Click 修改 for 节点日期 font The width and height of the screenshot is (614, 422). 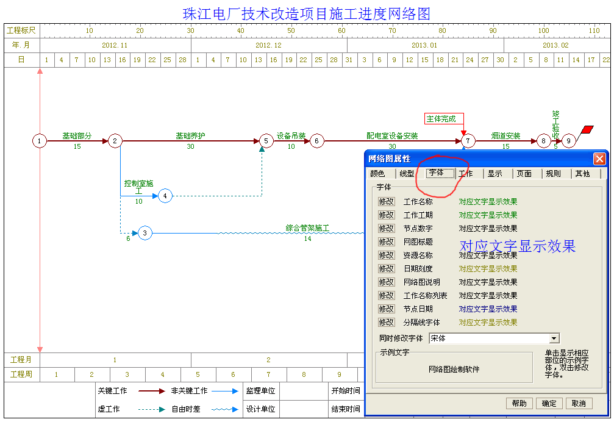(387, 309)
